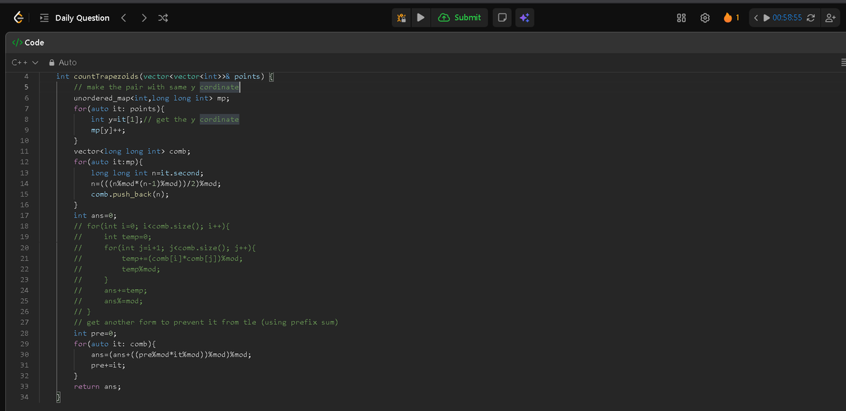Screen dimensions: 846x411
Task: Submit the solution
Action: [x=460, y=18]
